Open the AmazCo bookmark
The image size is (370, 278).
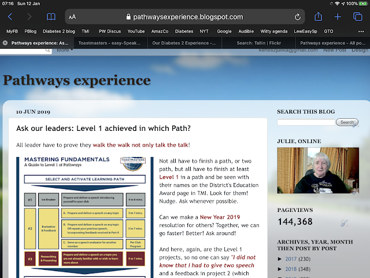pos(160,31)
